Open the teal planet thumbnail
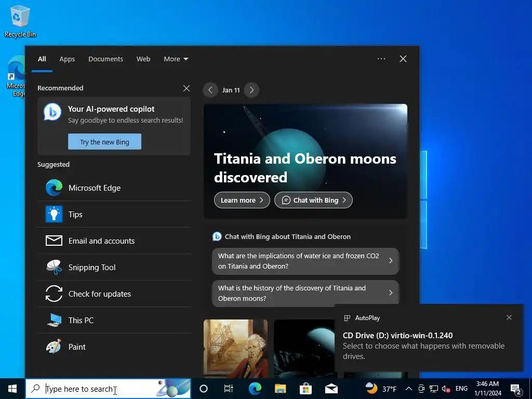 304,349
